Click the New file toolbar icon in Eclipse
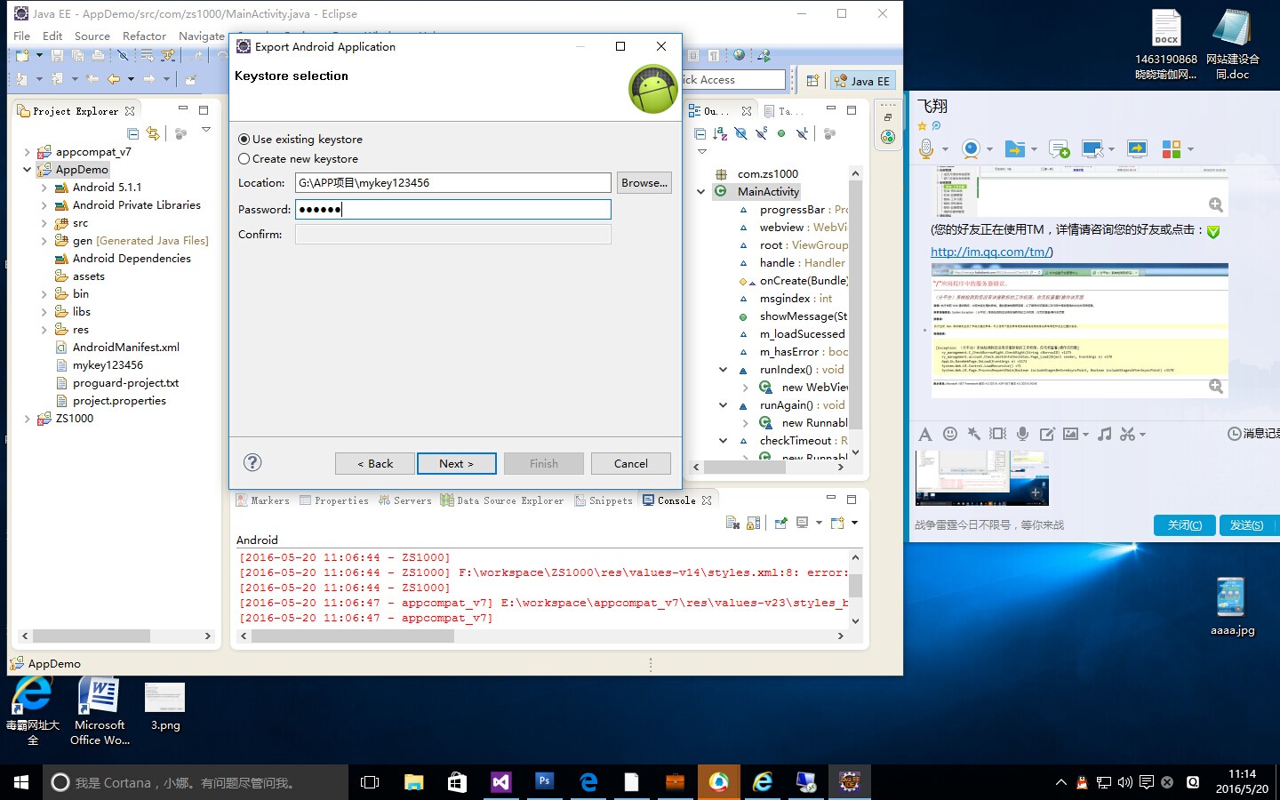The height and width of the screenshot is (800, 1280). click(x=22, y=56)
